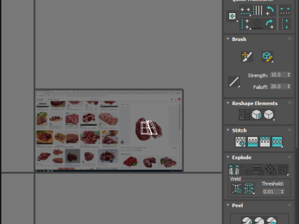Screen dimensions: 299x224
Task: Click Flatten by Material ID icon
Action: coord(270,169)
